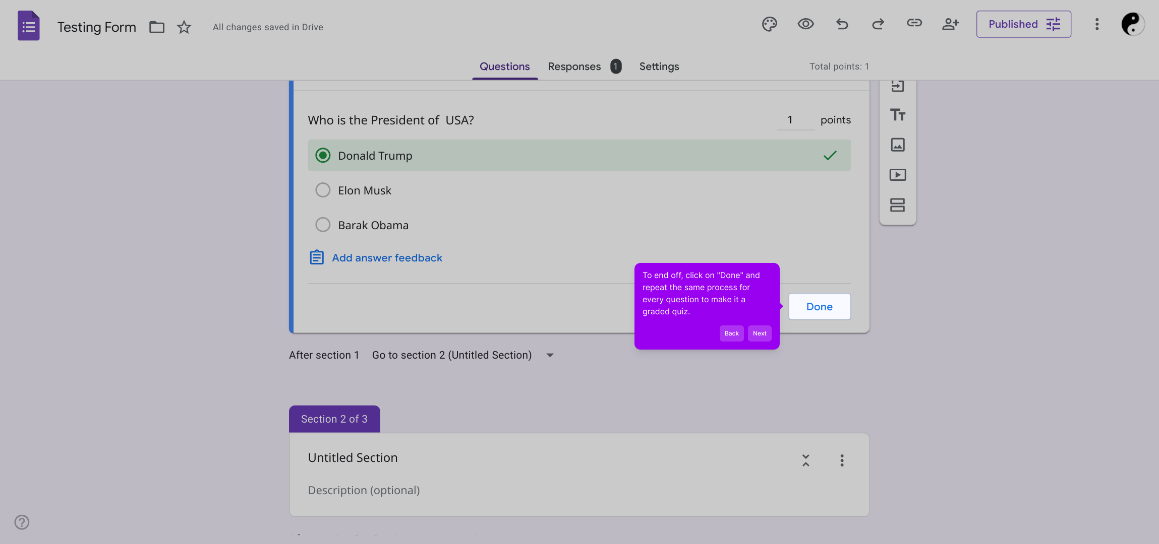
Task: Click the add section icon
Action: tap(897, 205)
